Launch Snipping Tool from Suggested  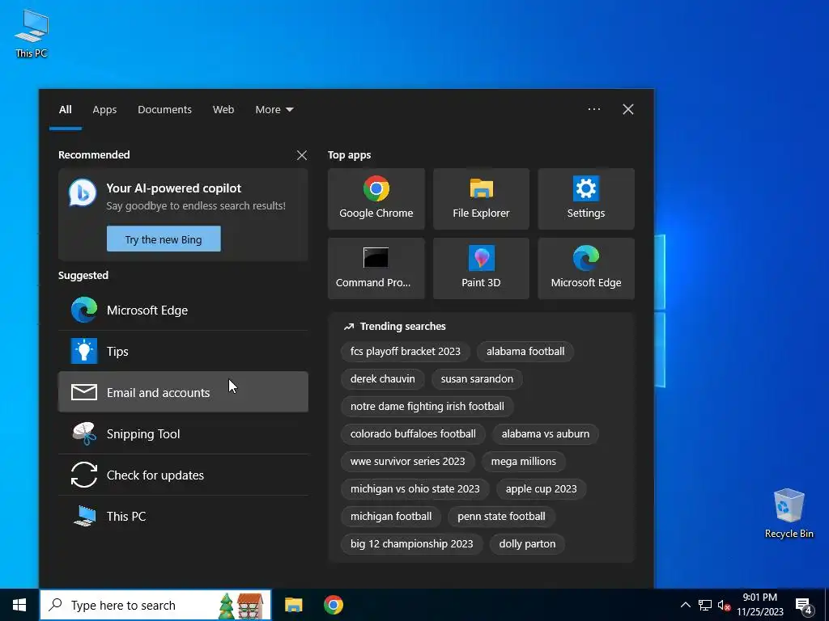click(x=183, y=433)
